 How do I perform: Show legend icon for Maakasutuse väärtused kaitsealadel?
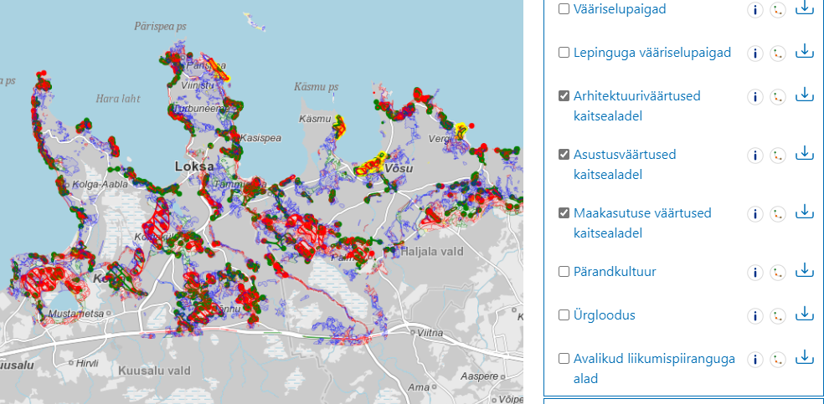[778, 213]
